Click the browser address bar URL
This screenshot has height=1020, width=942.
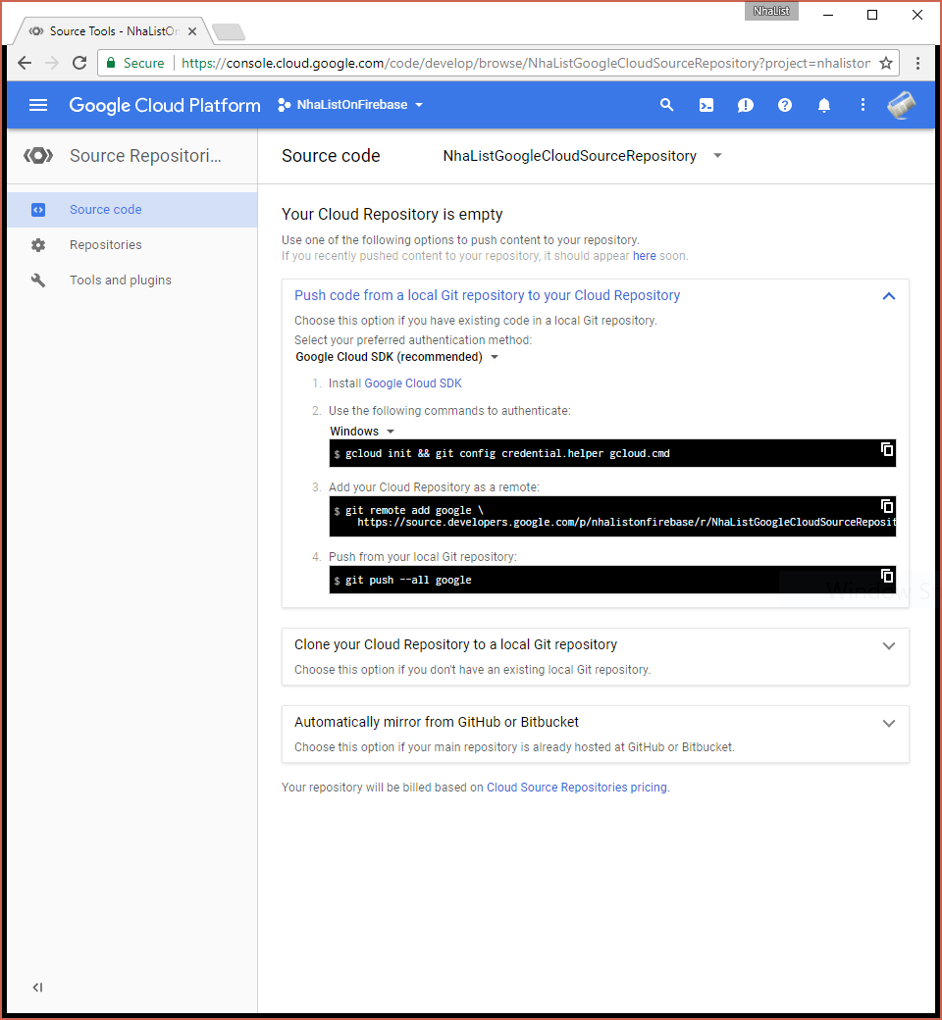[525, 63]
